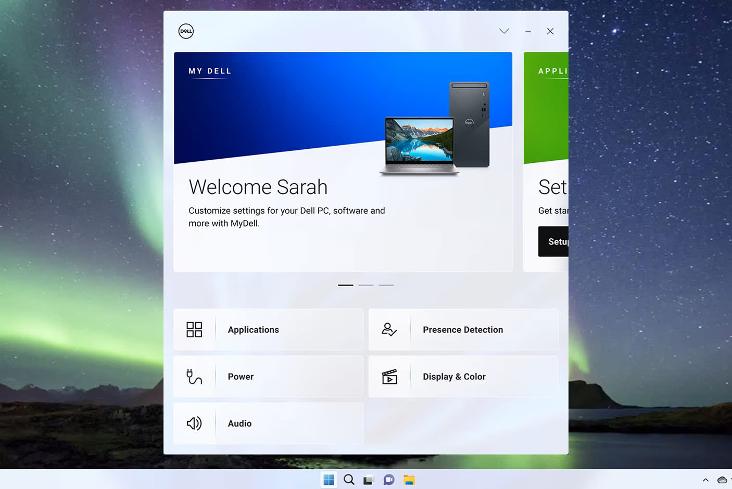This screenshot has height=489, width=732.
Task: Launch File Explorer from the taskbar
Action: (x=409, y=480)
